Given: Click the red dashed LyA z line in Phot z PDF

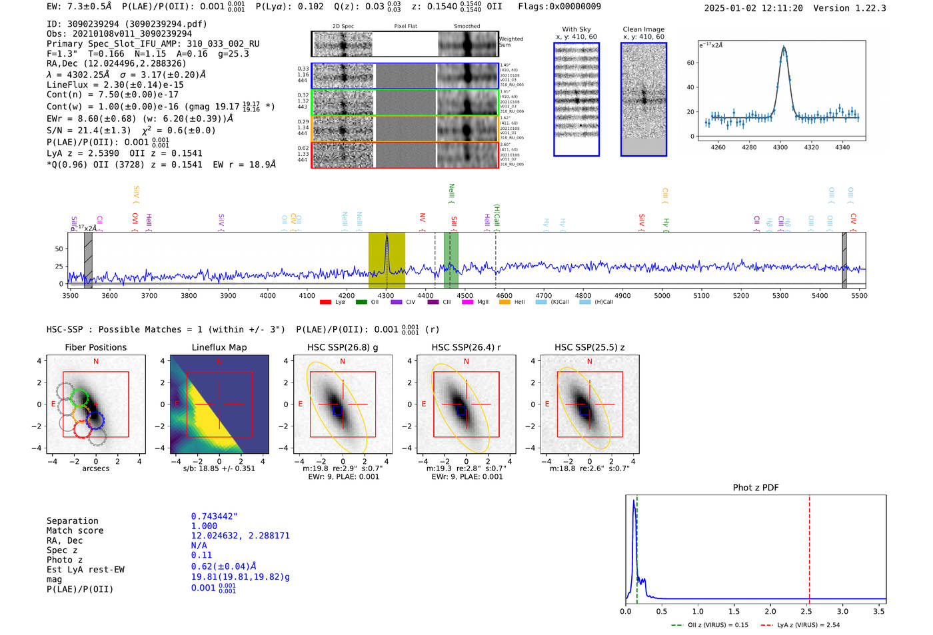Looking at the screenshot, I should click(x=809, y=549).
